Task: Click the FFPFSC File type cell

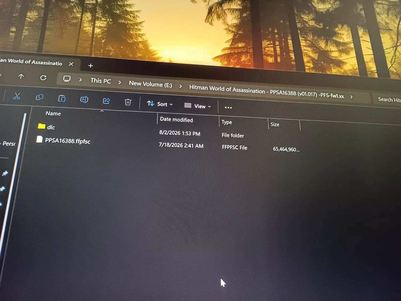Action: [x=234, y=147]
